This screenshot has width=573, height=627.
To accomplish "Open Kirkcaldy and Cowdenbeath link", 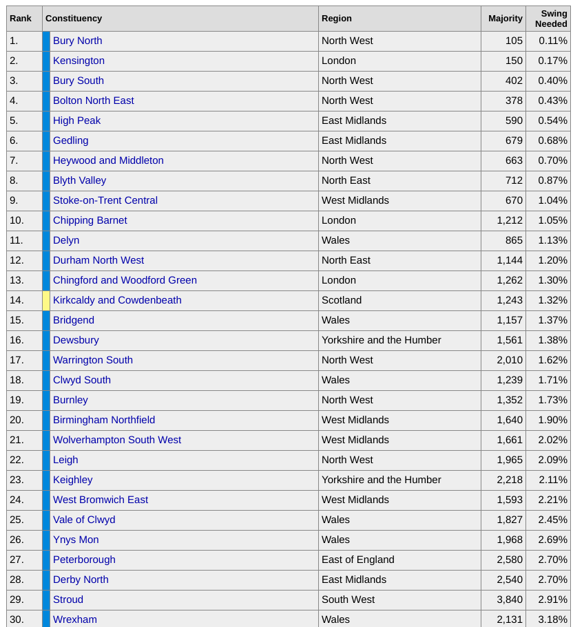I will (117, 300).
